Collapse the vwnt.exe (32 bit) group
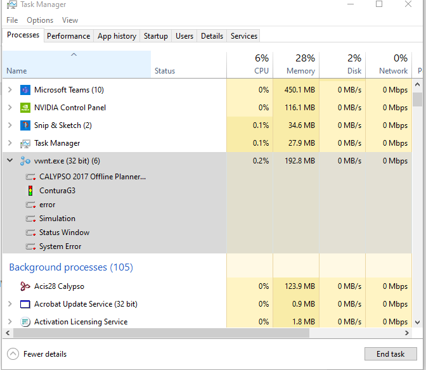This screenshot has height=370, width=426. tap(10, 160)
